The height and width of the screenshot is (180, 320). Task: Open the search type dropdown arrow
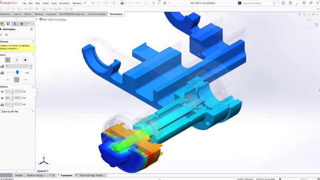pos(278,3)
